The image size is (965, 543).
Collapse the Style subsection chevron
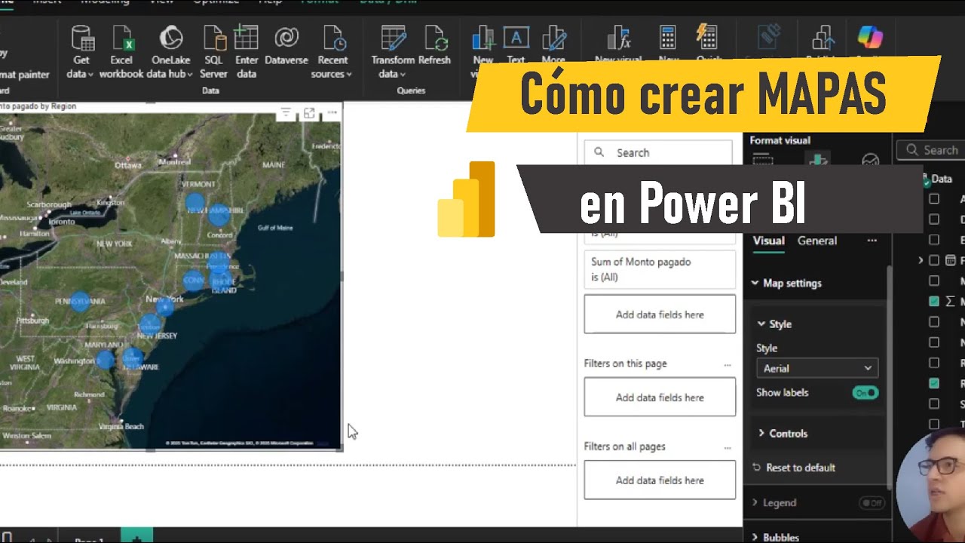(x=761, y=324)
